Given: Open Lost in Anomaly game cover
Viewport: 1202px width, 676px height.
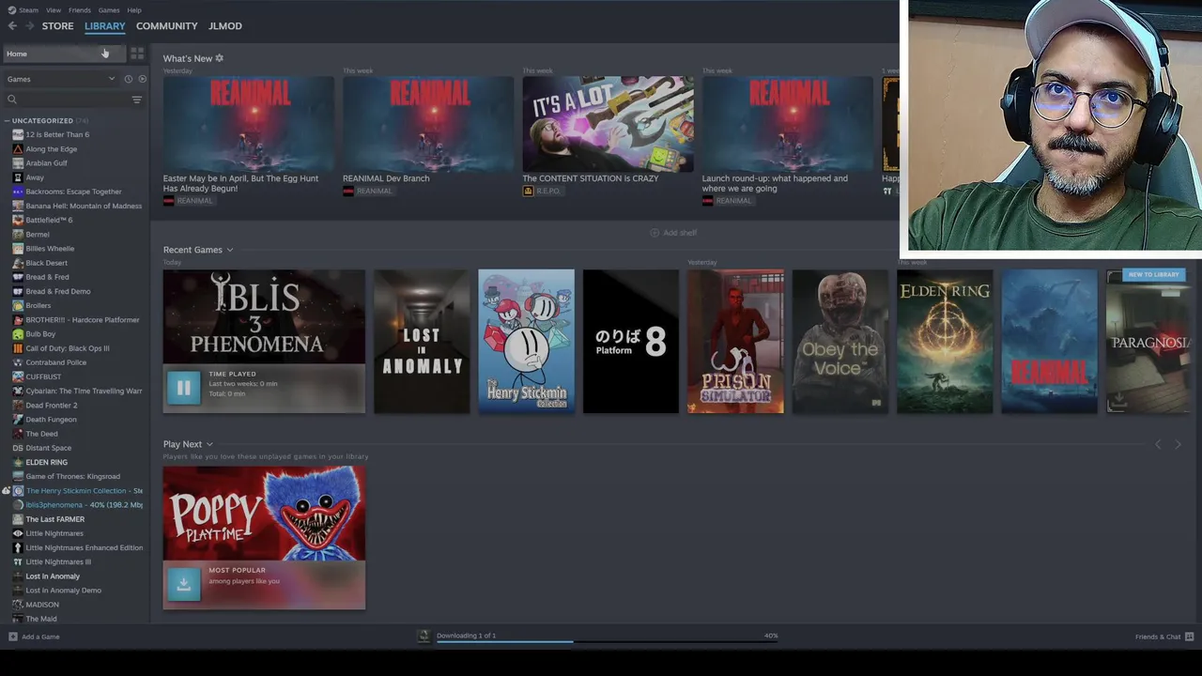Looking at the screenshot, I should (422, 342).
